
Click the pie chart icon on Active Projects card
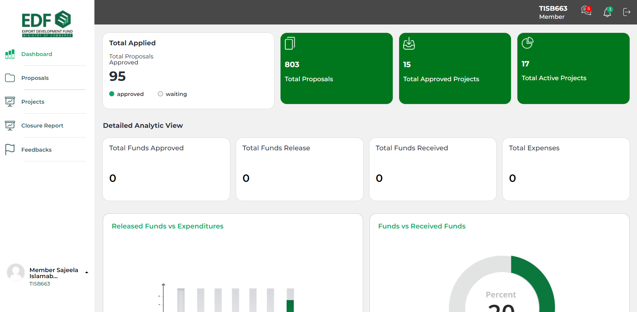(x=527, y=43)
